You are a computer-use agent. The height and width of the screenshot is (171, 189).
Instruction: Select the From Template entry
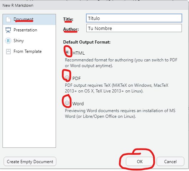click(29, 51)
